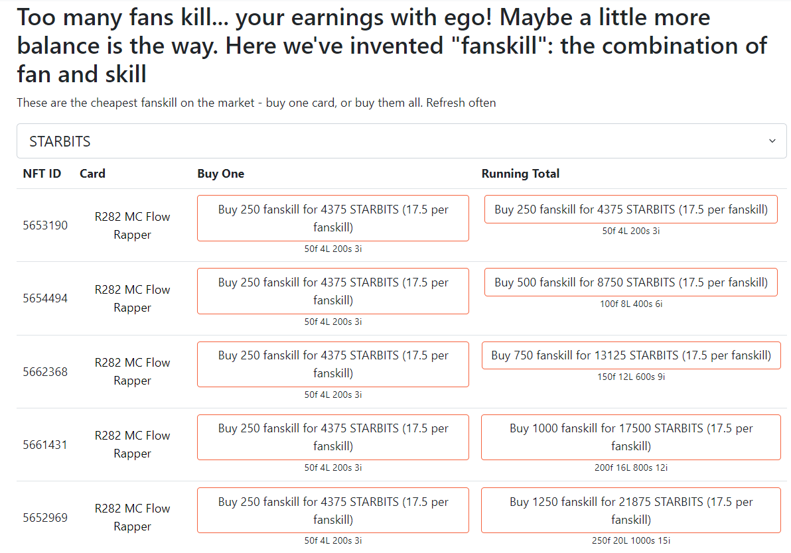Buy one card for NFT 5653190
This screenshot has width=791, height=553.
[x=333, y=218]
